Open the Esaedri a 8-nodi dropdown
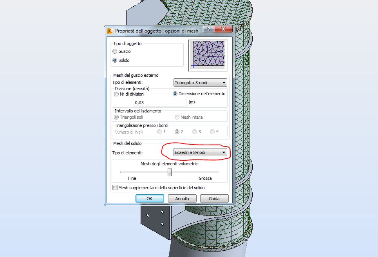 (x=200, y=152)
